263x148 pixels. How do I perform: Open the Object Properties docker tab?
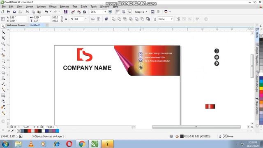click(257, 54)
